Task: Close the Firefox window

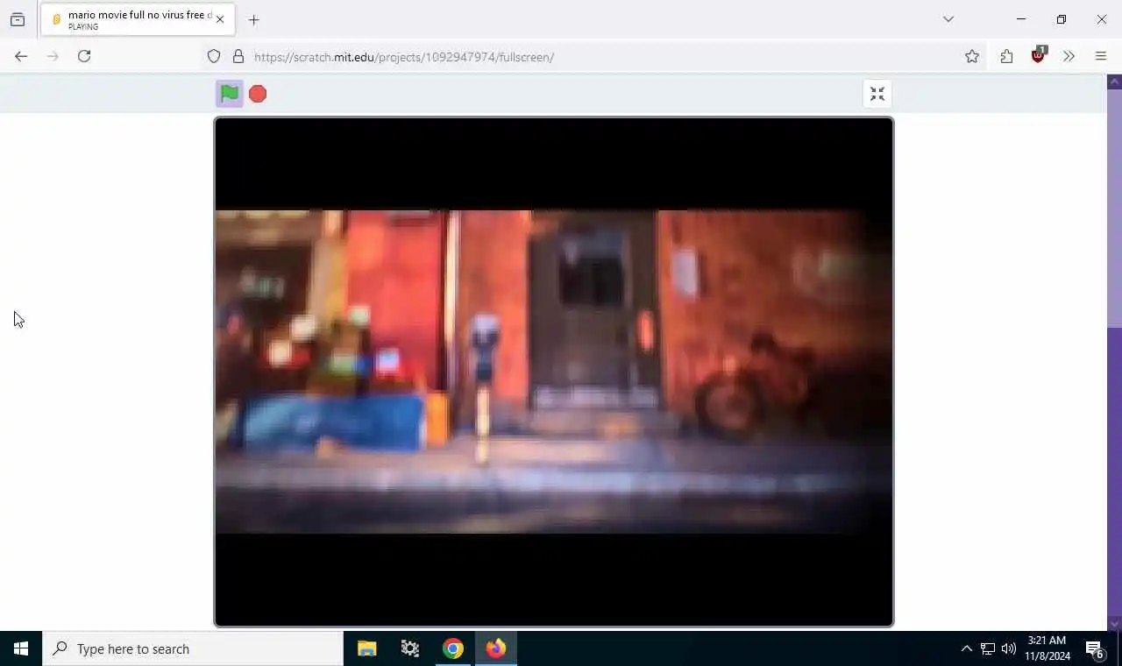Action: pyautogui.click(x=1102, y=19)
